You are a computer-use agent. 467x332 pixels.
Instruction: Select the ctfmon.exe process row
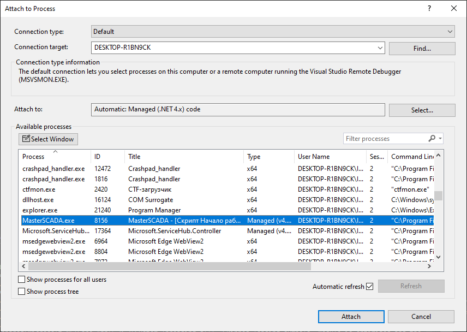click(227, 189)
